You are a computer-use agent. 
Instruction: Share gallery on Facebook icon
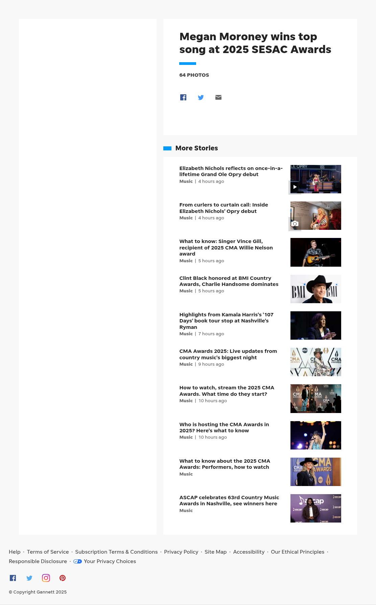(x=183, y=97)
